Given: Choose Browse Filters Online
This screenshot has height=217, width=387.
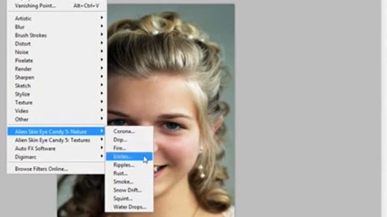Looking at the screenshot, I should pyautogui.click(x=57, y=169).
